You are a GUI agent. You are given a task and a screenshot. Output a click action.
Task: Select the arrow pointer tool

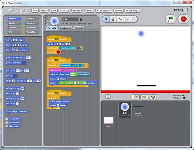point(106,19)
